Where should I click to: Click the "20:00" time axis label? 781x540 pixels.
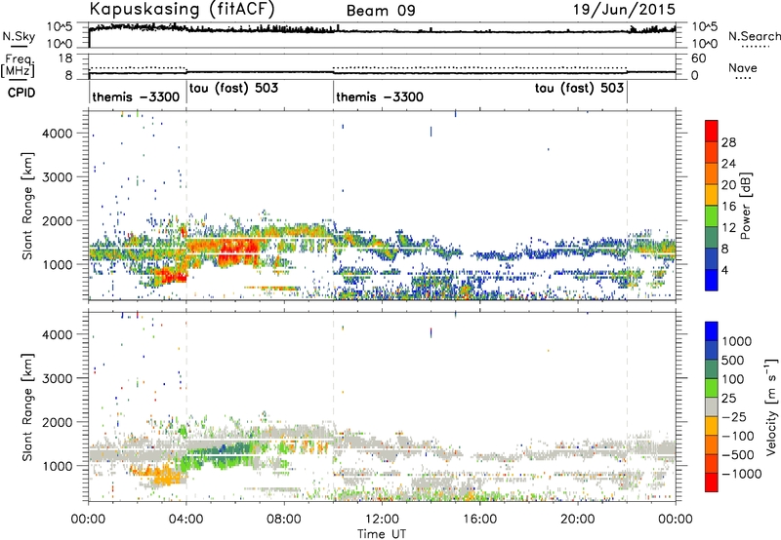(578, 520)
